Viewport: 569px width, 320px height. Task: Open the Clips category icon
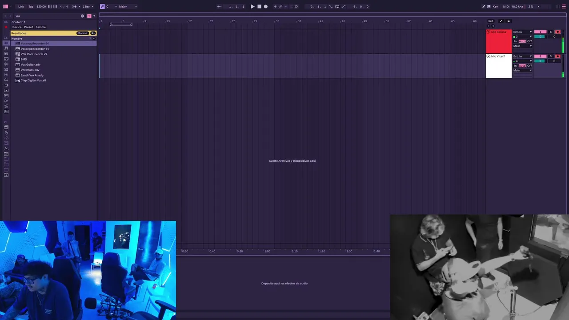pyautogui.click(x=6, y=90)
